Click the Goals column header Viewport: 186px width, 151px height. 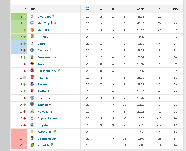coord(140,9)
